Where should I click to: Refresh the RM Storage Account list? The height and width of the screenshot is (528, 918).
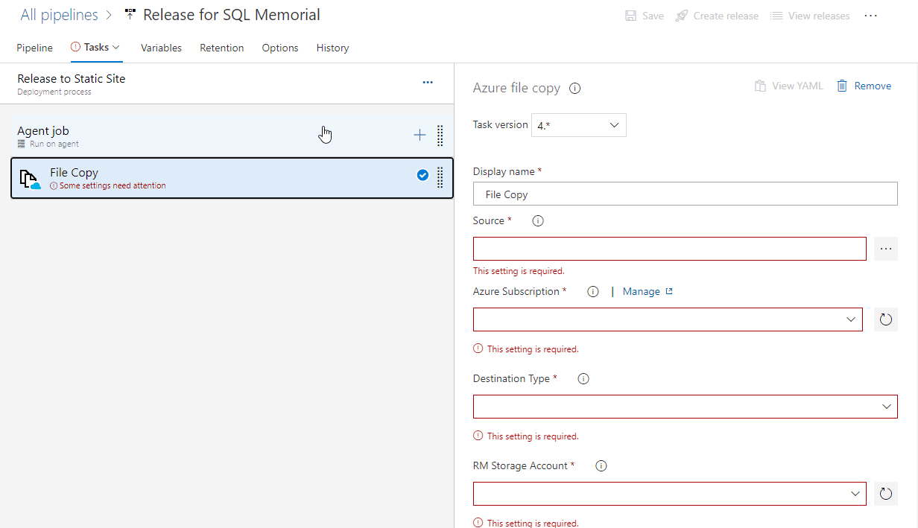point(885,494)
